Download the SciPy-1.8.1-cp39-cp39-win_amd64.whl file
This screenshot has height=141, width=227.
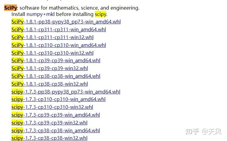(x=56, y=61)
